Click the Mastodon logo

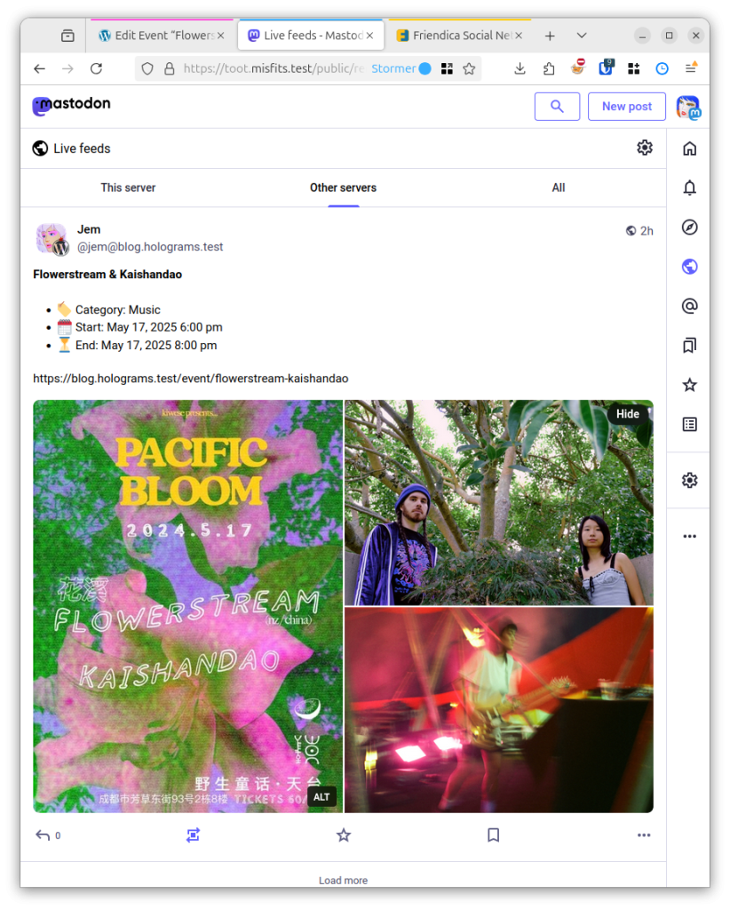click(x=71, y=105)
